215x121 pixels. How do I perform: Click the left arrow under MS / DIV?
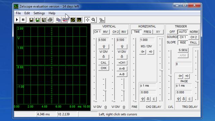pos(143,52)
